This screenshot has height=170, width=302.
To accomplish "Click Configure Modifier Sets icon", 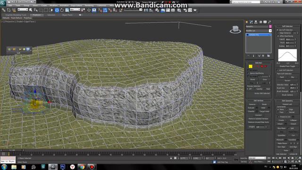I will pyautogui.click(x=268, y=56).
